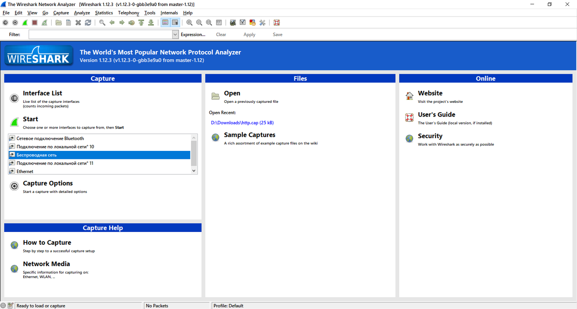Screen dimensions: 577x309
Task: Click the List capture interfaces toolbar icon
Action: click(x=5, y=23)
